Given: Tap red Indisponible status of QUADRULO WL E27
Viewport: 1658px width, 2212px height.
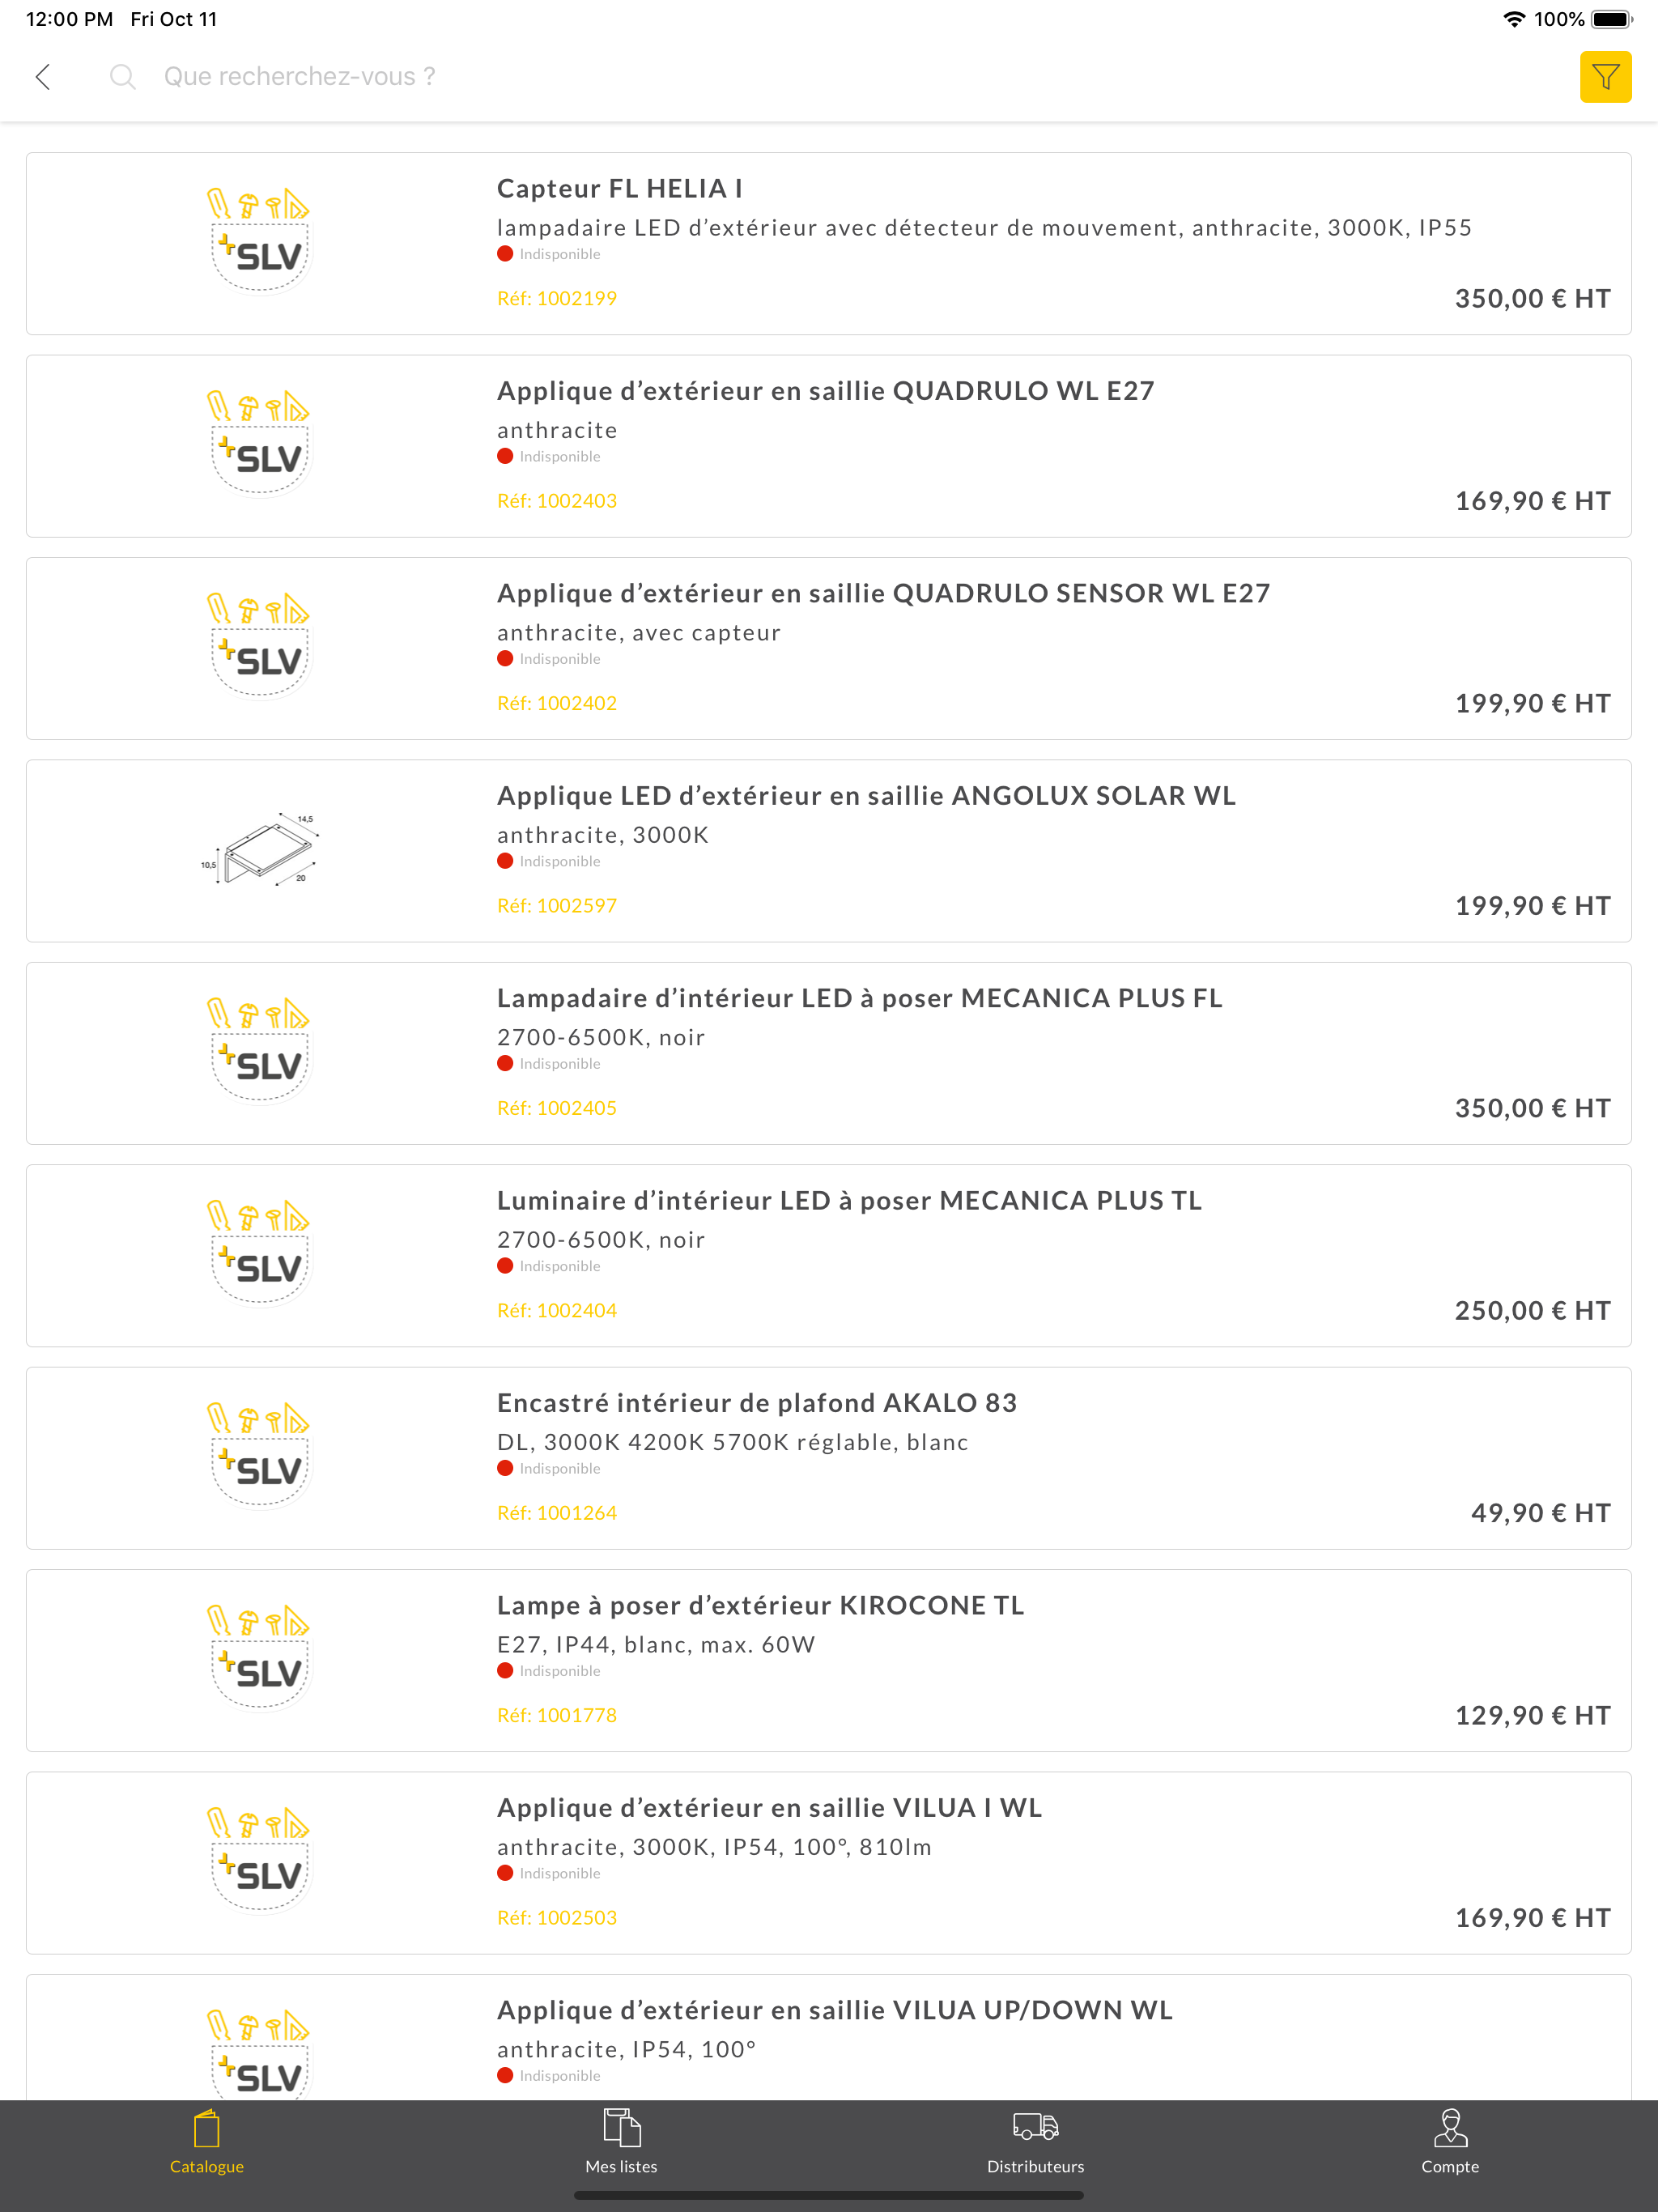Looking at the screenshot, I should [549, 456].
